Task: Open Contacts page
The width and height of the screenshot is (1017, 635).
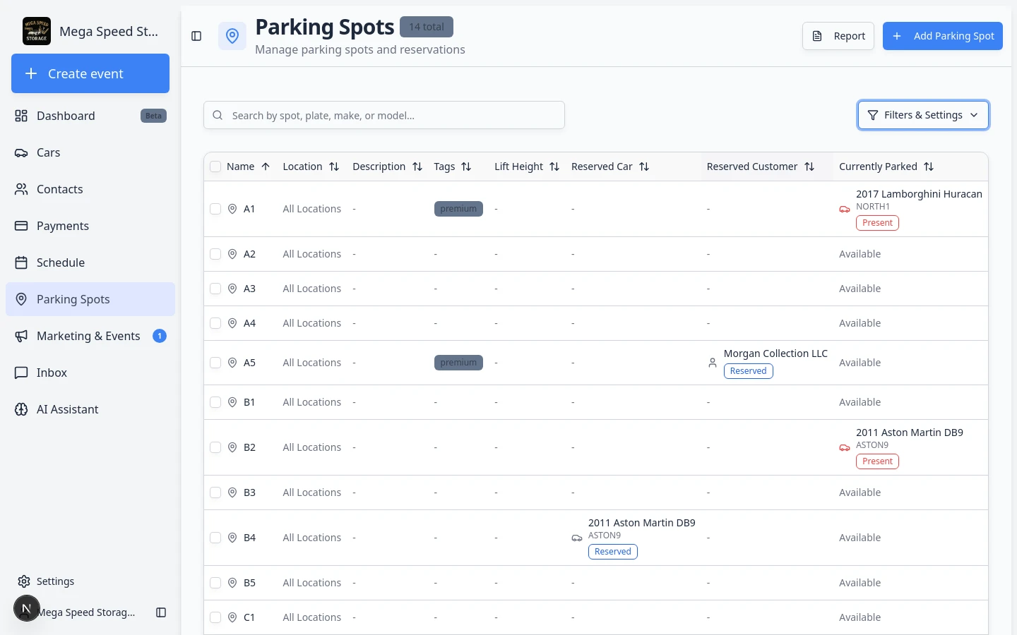Action: (90, 189)
